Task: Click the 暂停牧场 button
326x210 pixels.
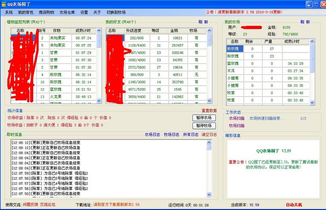Action: coord(204,126)
